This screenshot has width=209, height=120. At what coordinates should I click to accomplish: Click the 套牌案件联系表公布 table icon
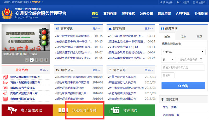pos(5,99)
